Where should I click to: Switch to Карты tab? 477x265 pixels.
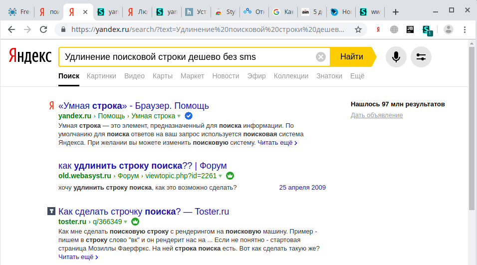coord(163,76)
